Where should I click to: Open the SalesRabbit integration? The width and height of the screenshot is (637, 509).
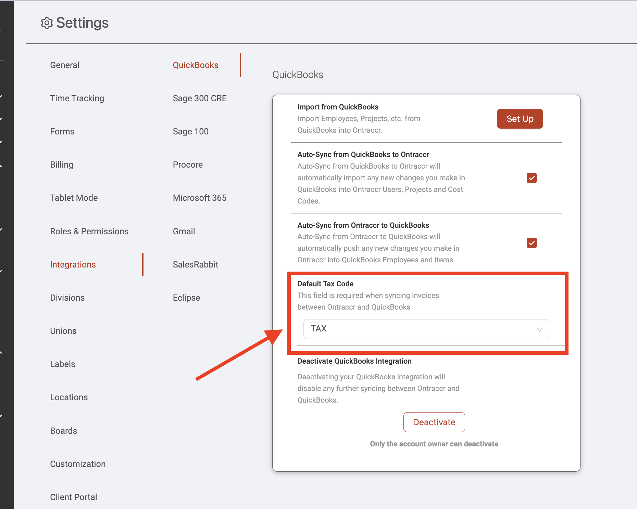[x=196, y=264]
